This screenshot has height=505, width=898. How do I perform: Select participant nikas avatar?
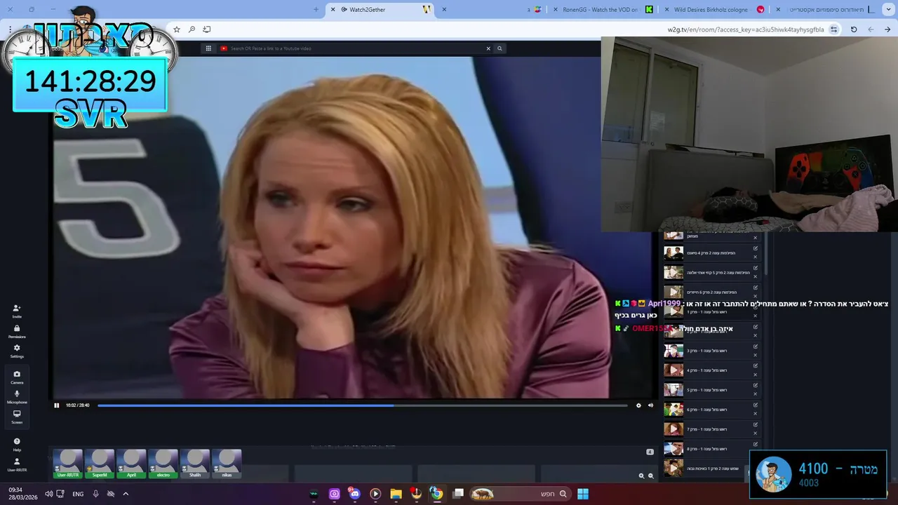(227, 464)
